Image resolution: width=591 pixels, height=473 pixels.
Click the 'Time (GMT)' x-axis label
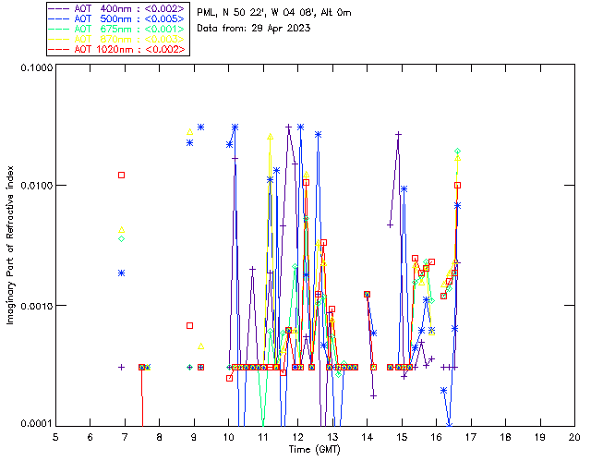tap(314, 450)
